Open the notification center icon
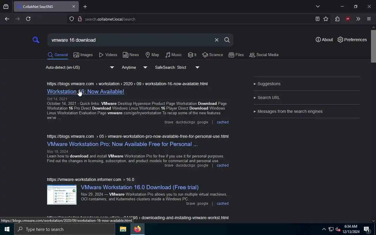 point(367,229)
